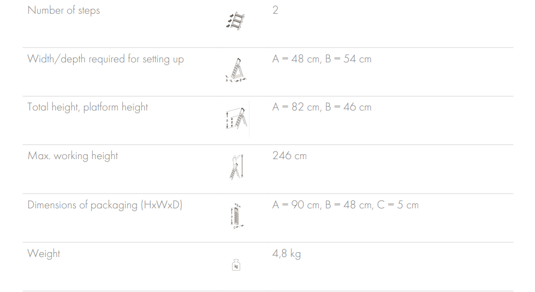Click the 'Weight' label text
This screenshot has height=292, width=535.
click(44, 254)
